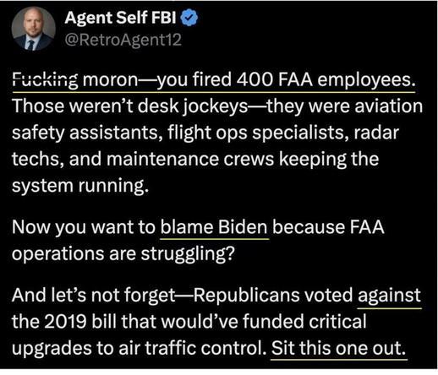Screen dimensions: 438x375
Task: Click 'operations are struggling?' text
Action: coord(123,254)
